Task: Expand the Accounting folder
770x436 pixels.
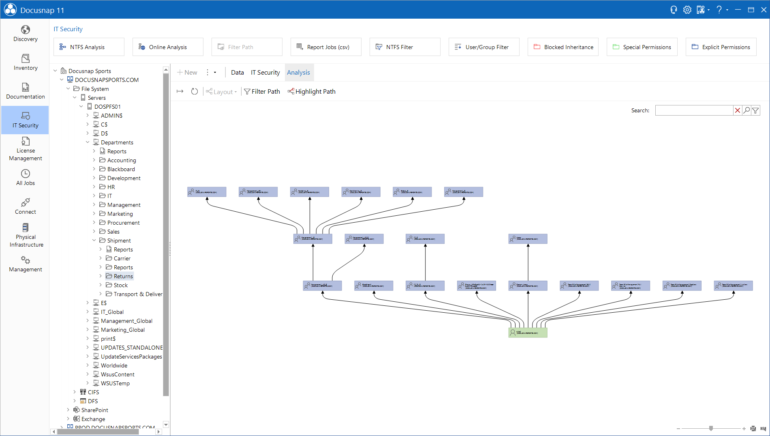Action: tap(94, 160)
